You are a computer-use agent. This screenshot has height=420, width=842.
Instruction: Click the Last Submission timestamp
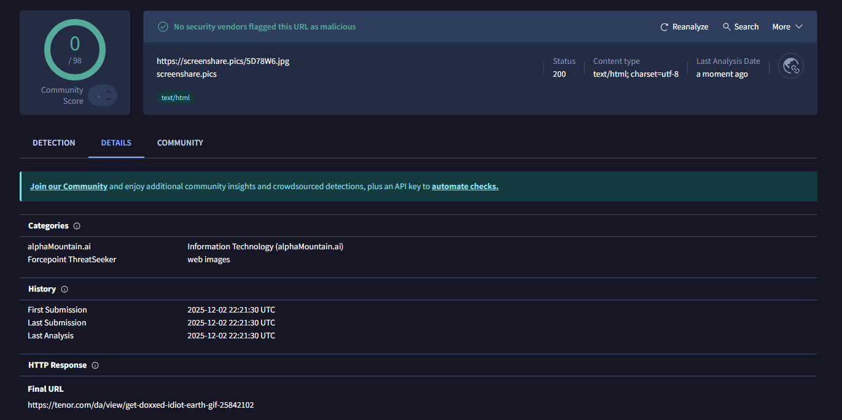pyautogui.click(x=232, y=323)
